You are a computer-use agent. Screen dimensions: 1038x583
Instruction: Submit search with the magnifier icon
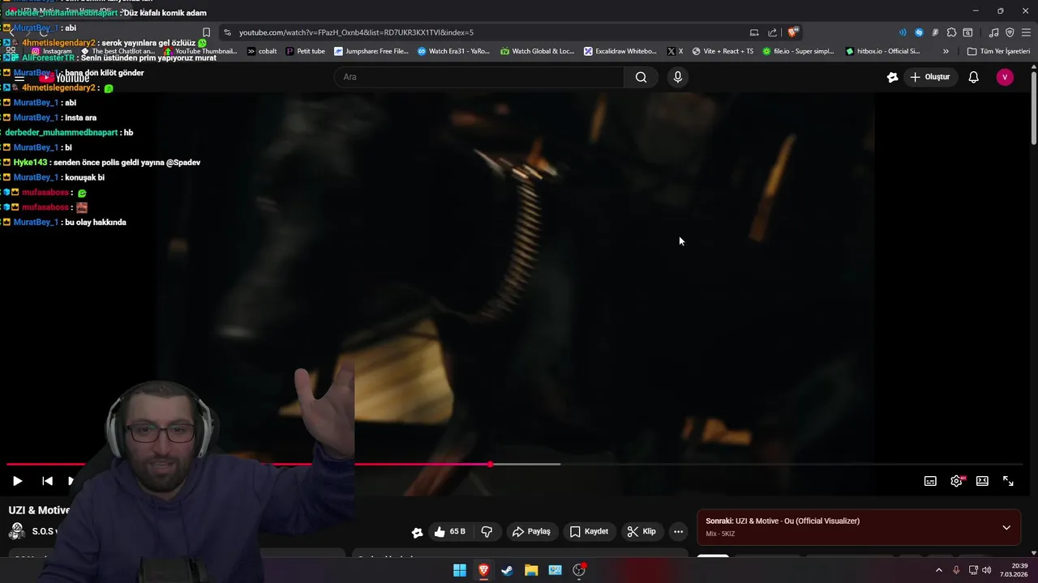[641, 77]
